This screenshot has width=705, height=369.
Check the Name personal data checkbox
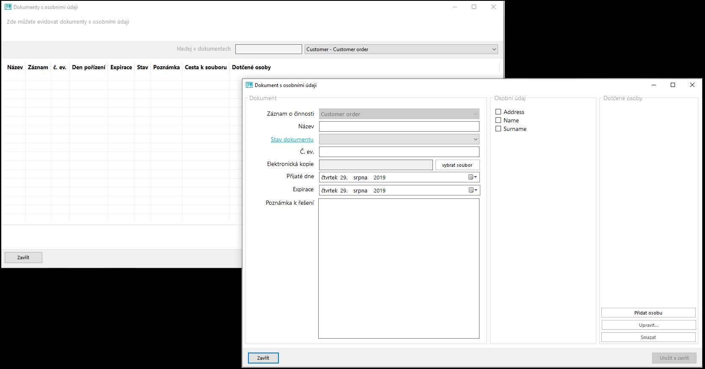(498, 120)
